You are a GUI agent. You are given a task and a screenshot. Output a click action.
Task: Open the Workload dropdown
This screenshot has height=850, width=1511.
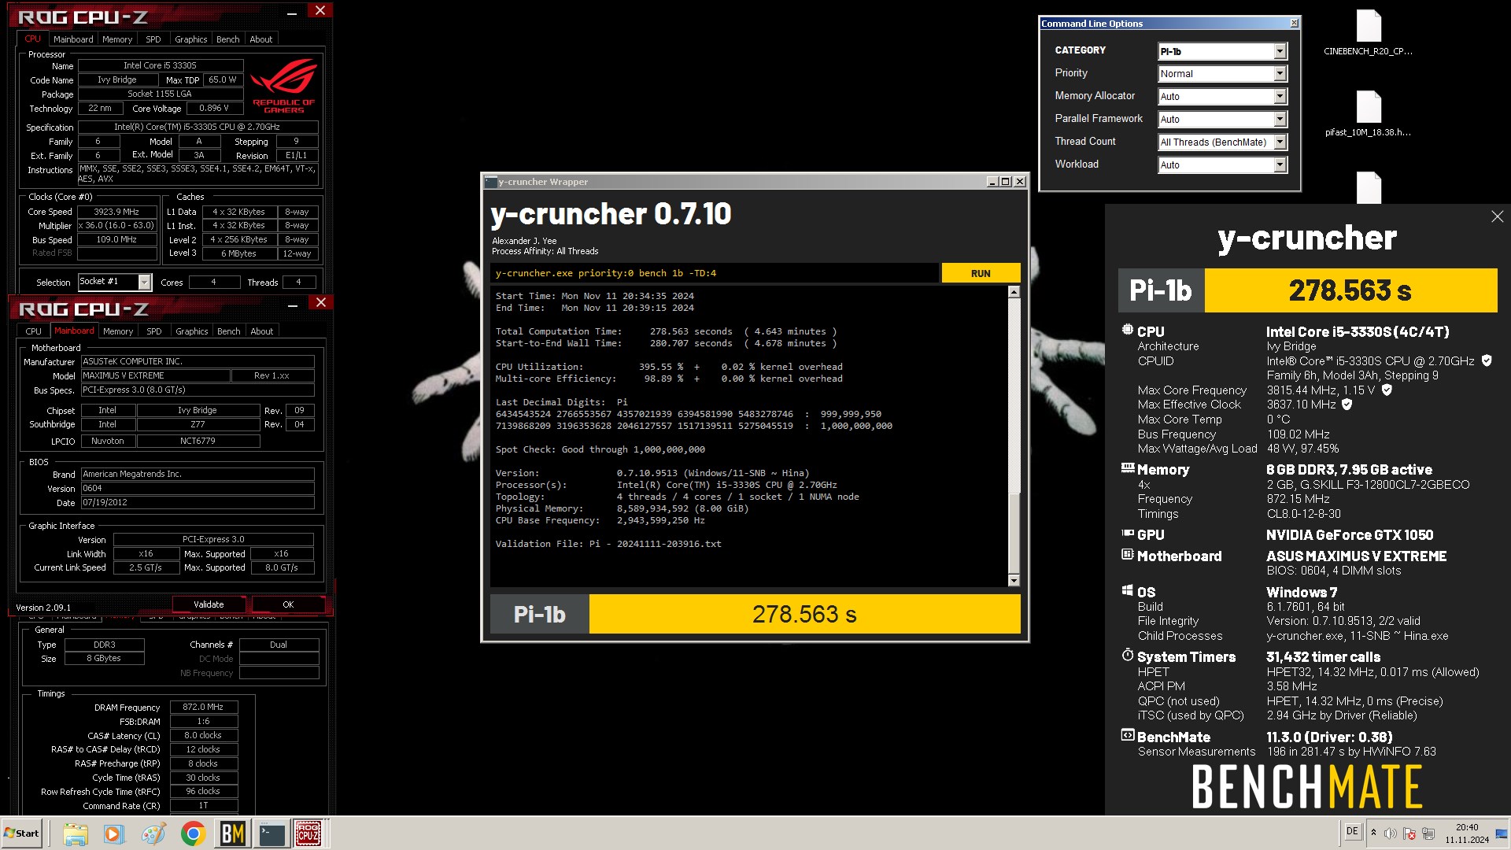1222,164
